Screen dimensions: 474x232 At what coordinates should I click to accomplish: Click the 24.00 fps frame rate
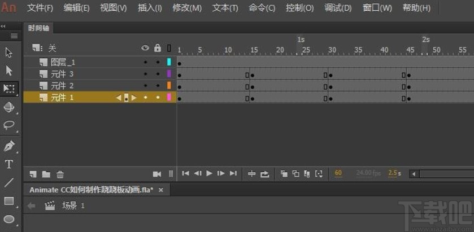coord(368,173)
